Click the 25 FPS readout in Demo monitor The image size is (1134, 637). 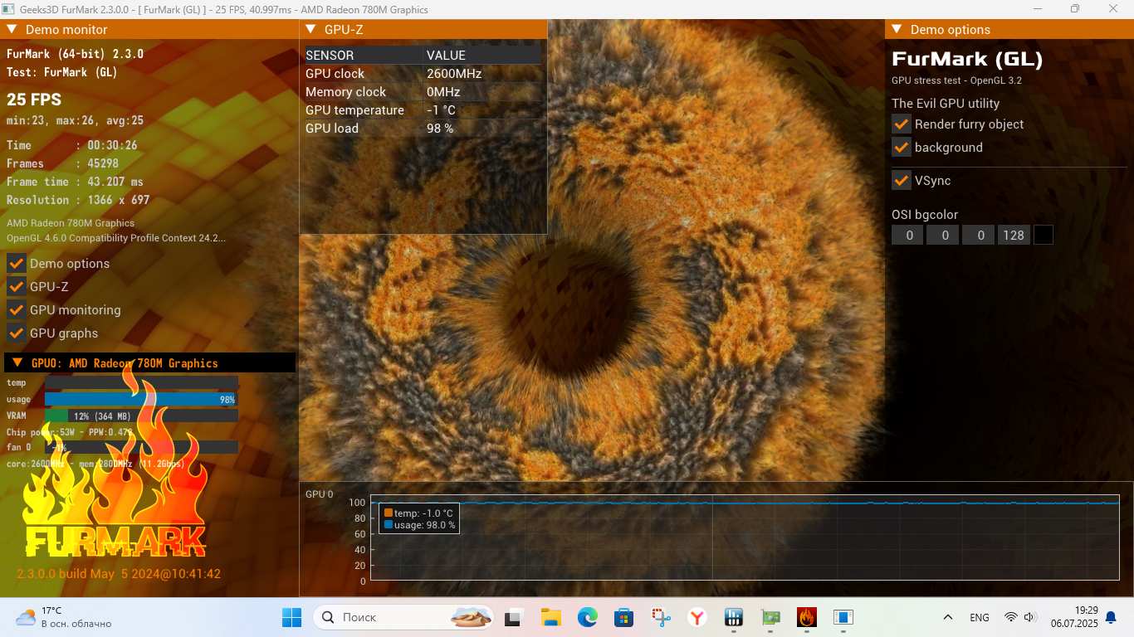coord(34,100)
